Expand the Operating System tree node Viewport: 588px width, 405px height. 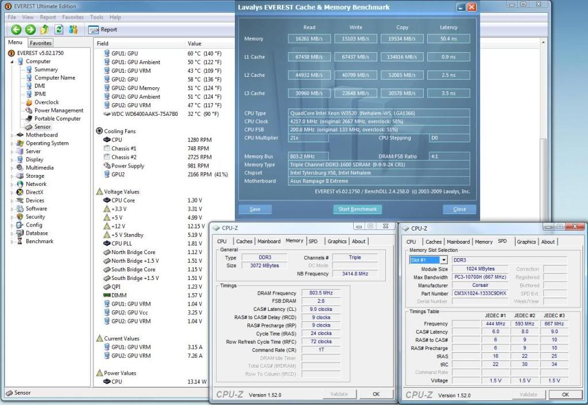pos(12,143)
